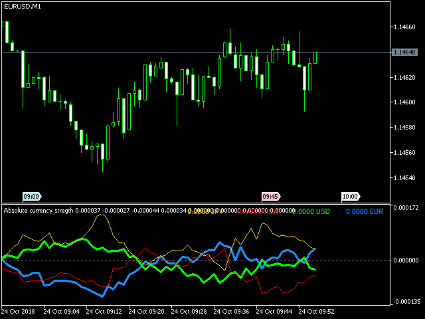The image size is (425, 319).
Task: Click the green USD strength label
Action: pyautogui.click(x=311, y=211)
